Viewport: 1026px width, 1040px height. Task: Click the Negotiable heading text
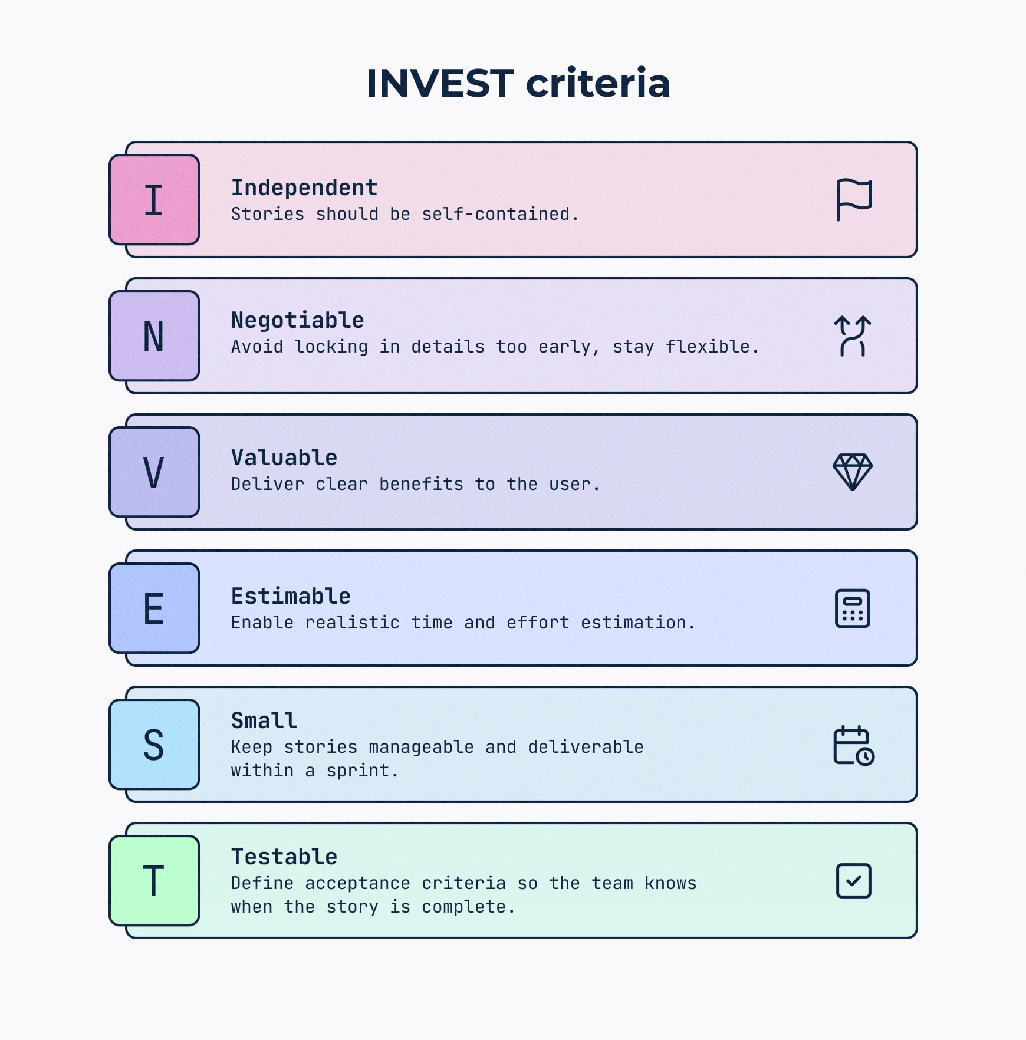(298, 320)
